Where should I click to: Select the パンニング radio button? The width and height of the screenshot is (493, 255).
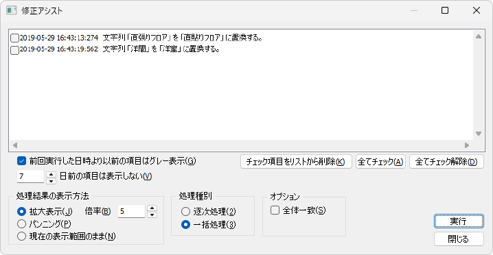(21, 224)
